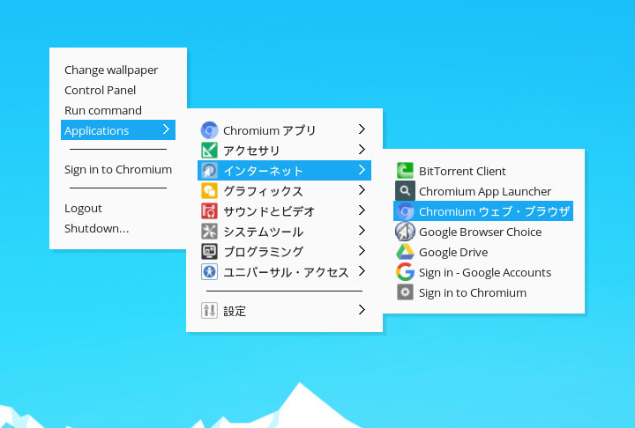Click the Chromium アプリ category icon
Image resolution: width=635 pixels, height=428 pixels.
click(209, 130)
